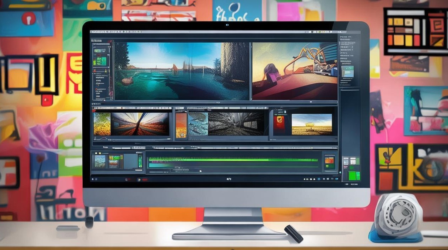This screenshot has width=448, height=250.
Task: Click the green audio waveform in the timeline
Action: pos(233,159)
